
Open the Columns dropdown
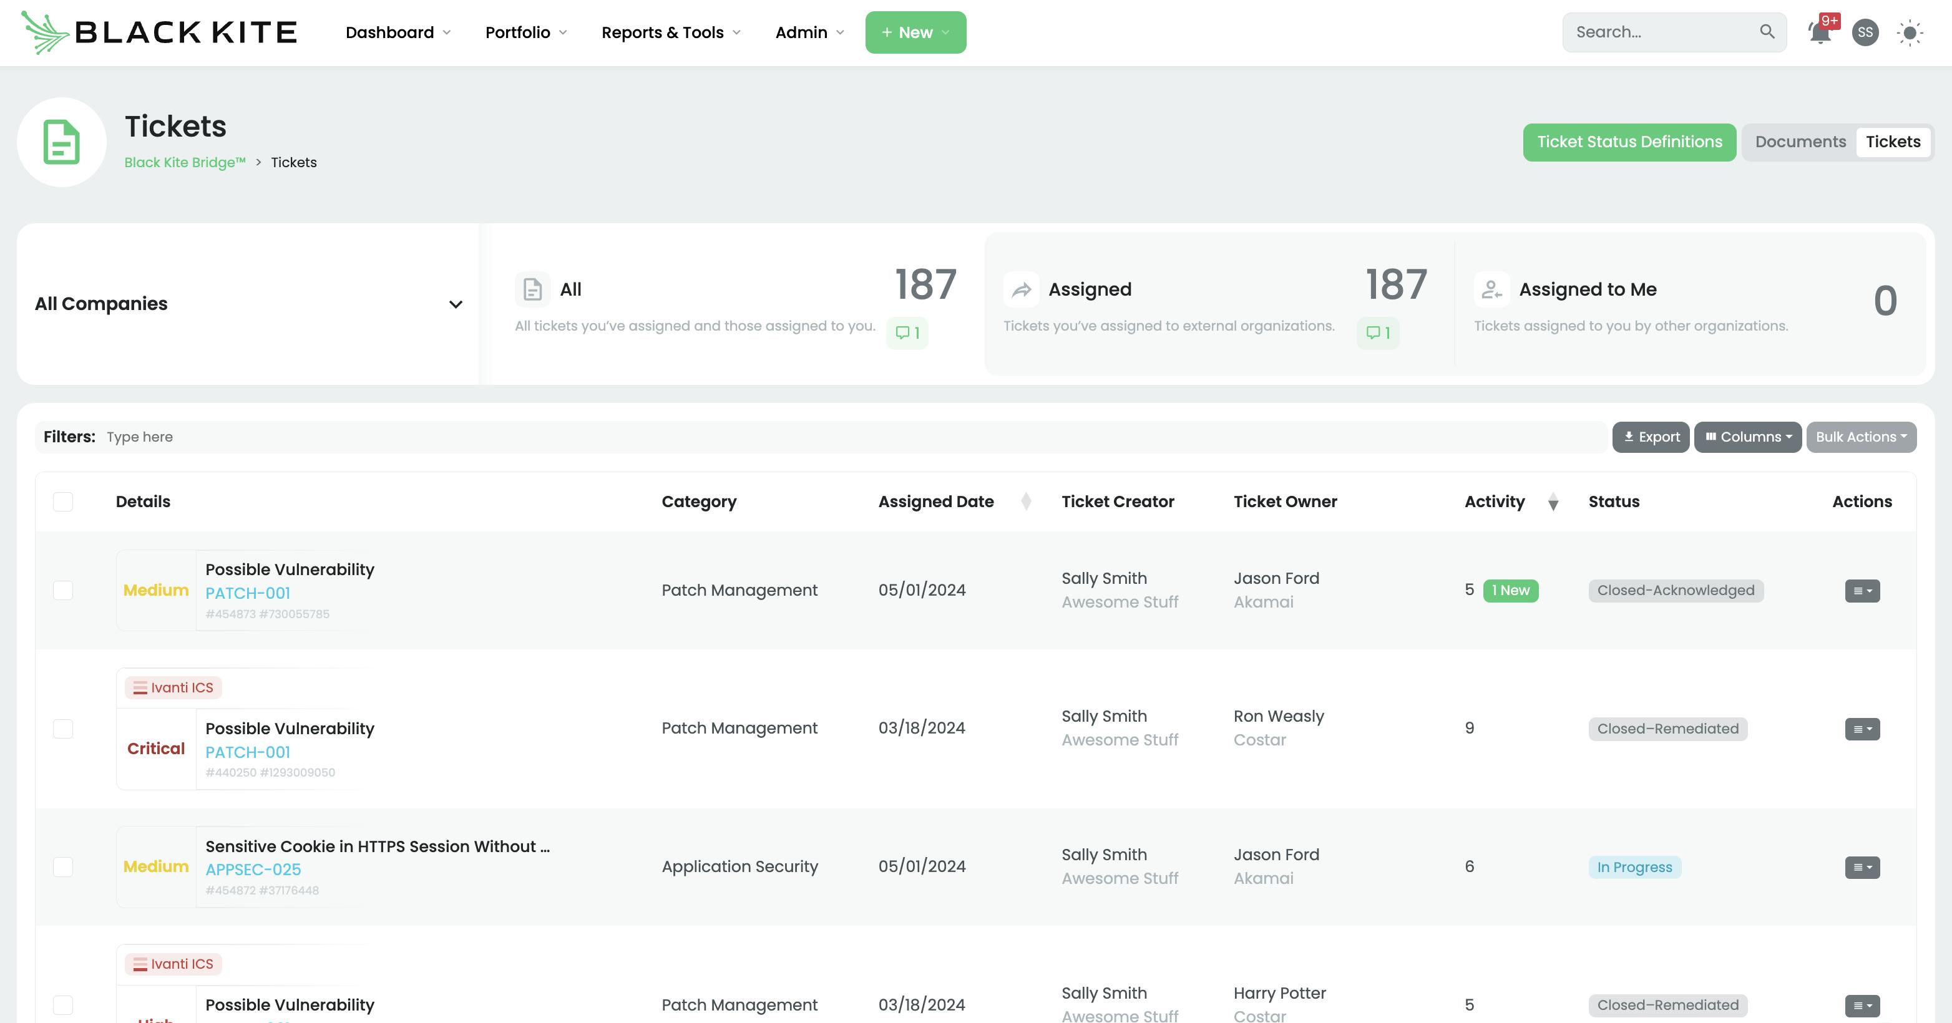[1747, 437]
